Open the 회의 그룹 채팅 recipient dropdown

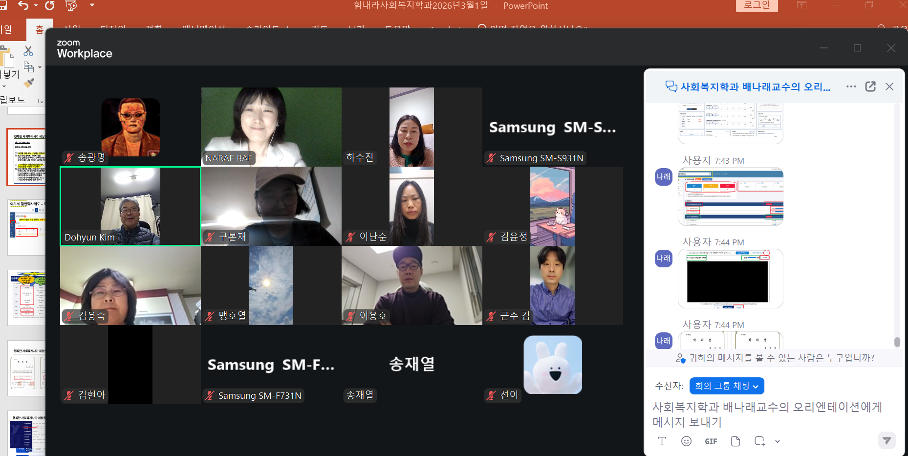(727, 386)
